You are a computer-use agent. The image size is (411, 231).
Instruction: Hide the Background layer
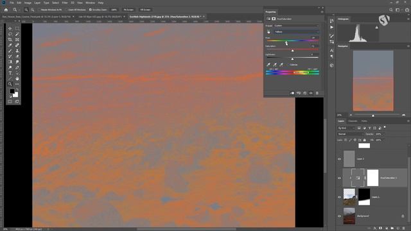click(340, 216)
